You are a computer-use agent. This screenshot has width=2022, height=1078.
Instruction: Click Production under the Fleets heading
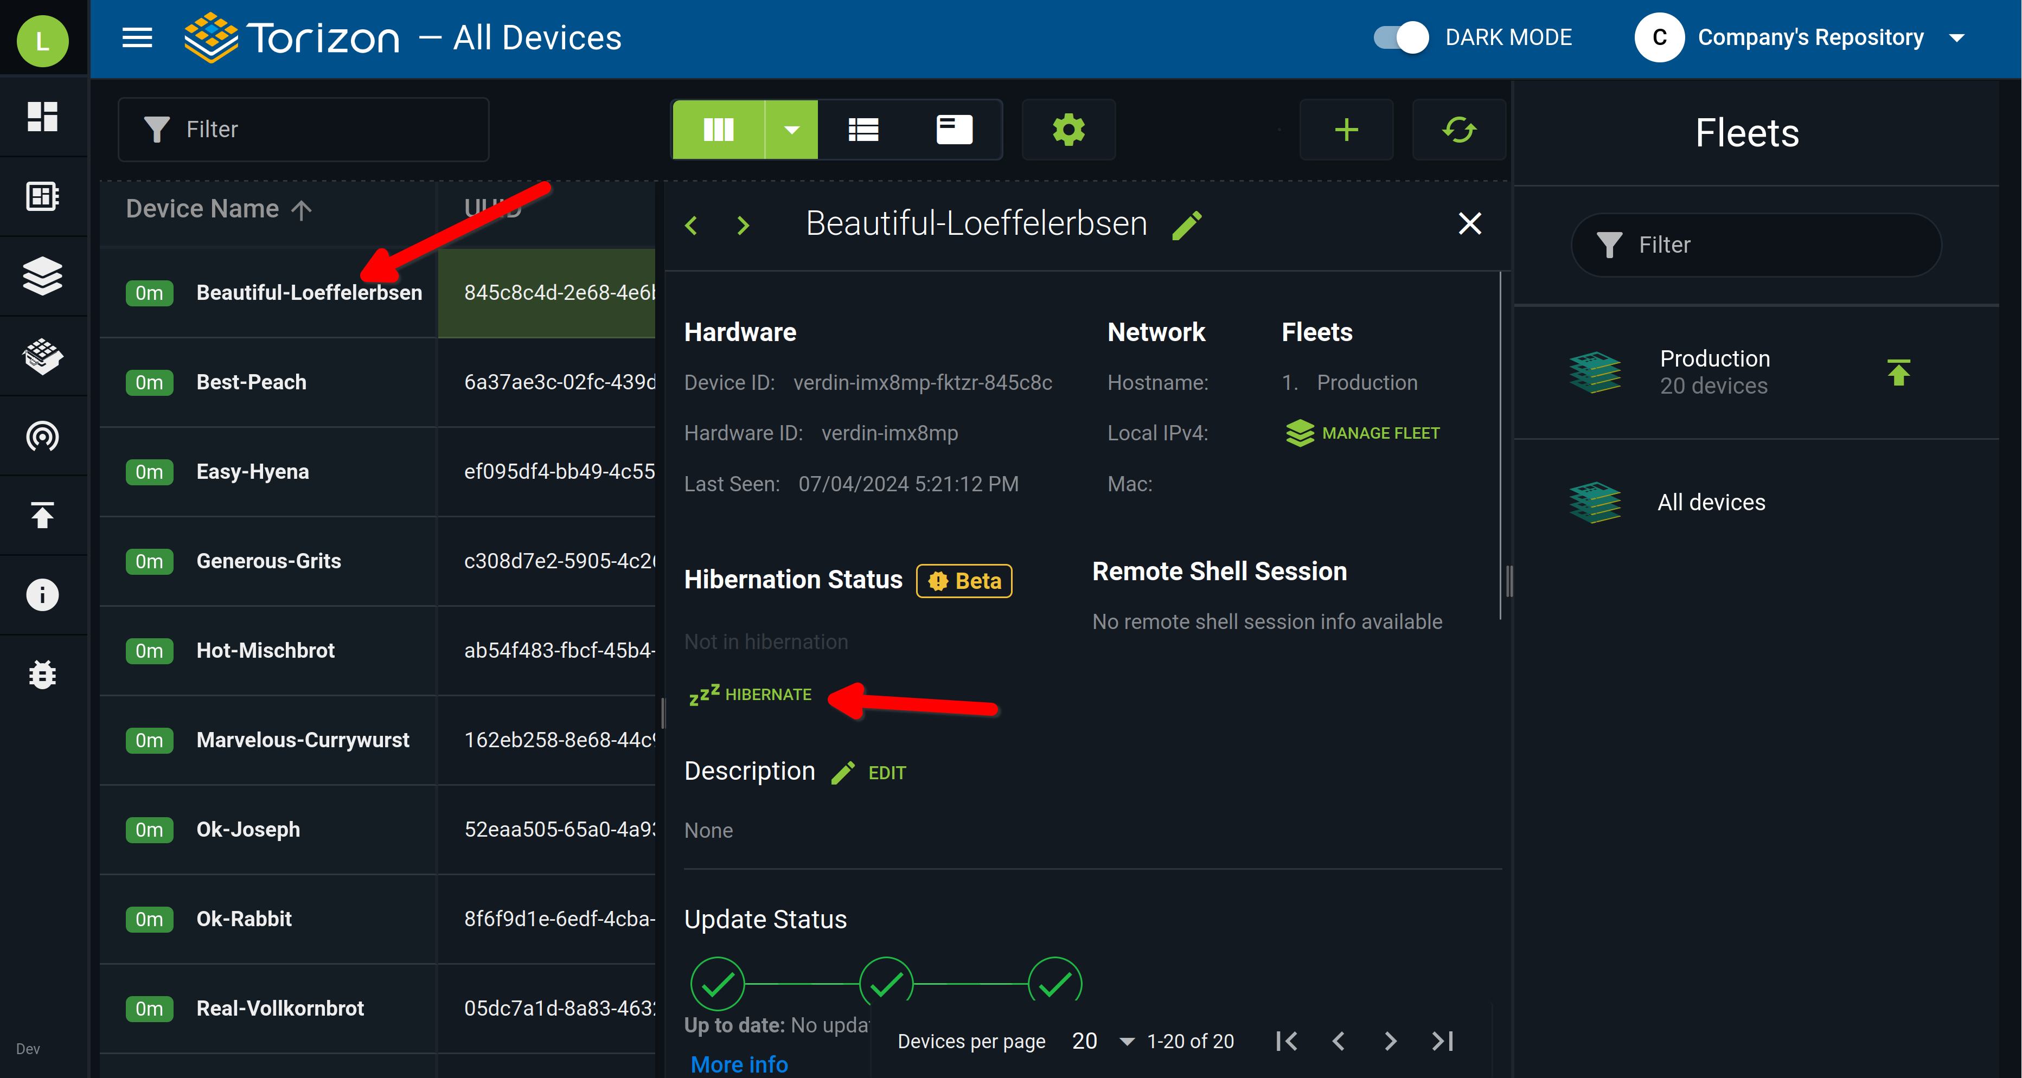[x=1367, y=383]
